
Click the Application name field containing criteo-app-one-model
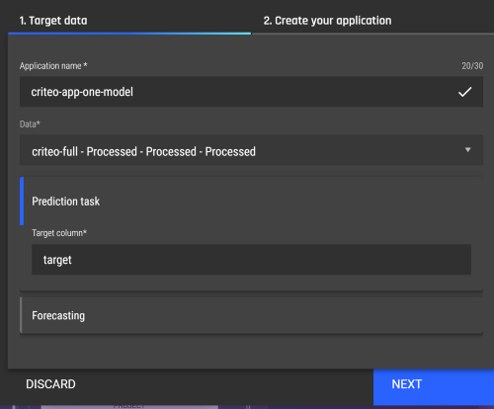click(x=251, y=92)
